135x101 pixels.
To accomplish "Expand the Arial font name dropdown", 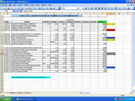I will [x=78, y=8].
